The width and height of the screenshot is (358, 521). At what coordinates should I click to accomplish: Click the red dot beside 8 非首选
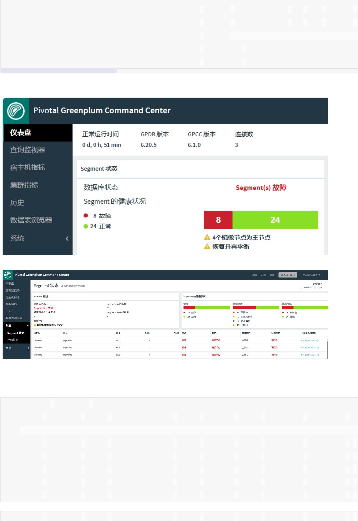tap(283, 312)
